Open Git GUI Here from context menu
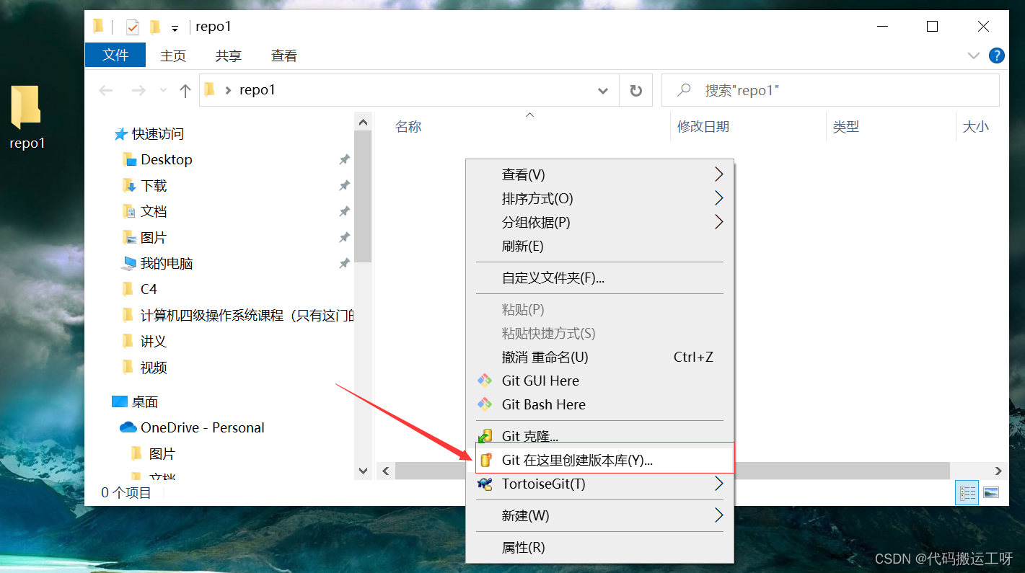Image resolution: width=1025 pixels, height=573 pixels. click(599, 381)
